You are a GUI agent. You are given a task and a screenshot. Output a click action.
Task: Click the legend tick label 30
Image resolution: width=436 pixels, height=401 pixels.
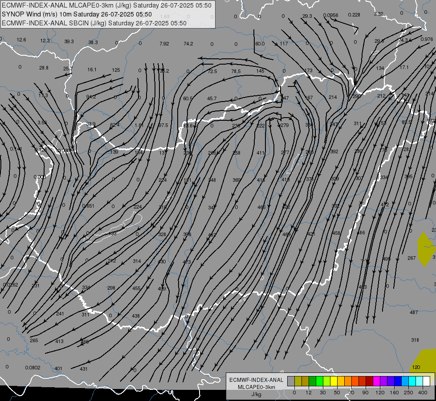click(323, 393)
